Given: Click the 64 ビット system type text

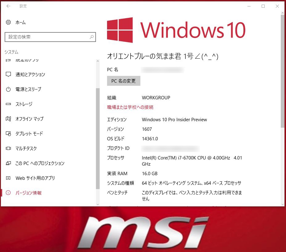Looking at the screenshot, I should coord(192,183).
